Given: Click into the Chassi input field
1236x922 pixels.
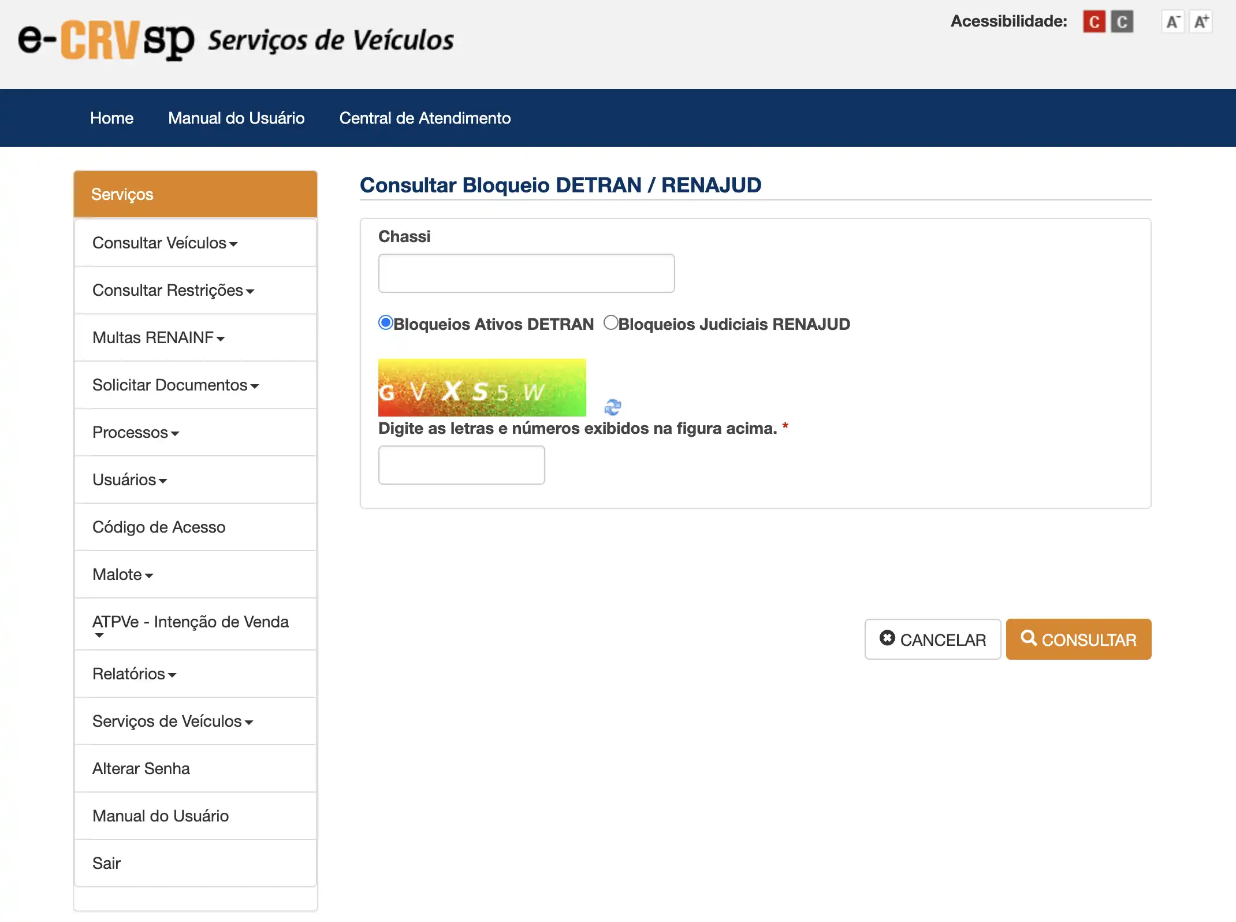Looking at the screenshot, I should pos(526,273).
